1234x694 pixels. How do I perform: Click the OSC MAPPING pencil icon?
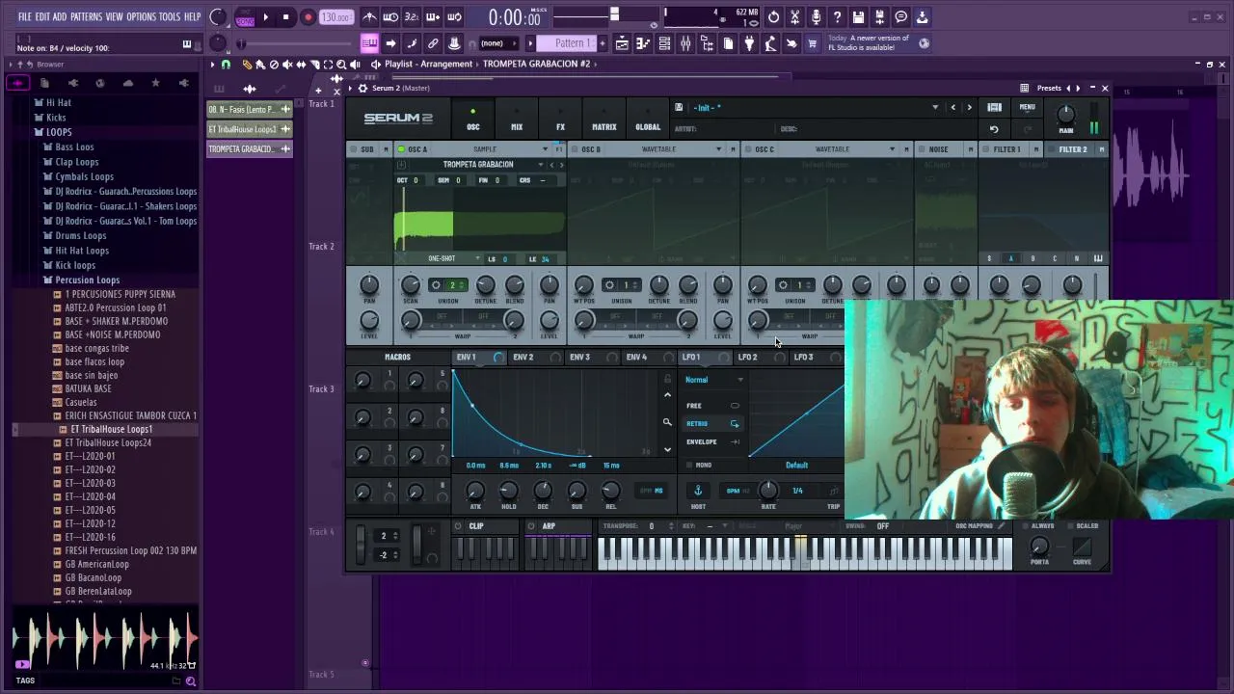point(1001,526)
